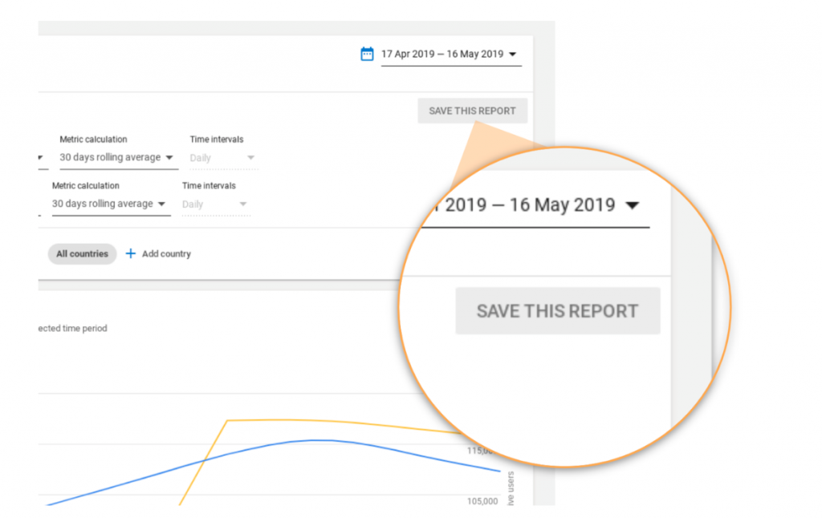This screenshot has width=822, height=518.
Task: Click the arrow of the upper Metric calculation
Action: point(169,158)
